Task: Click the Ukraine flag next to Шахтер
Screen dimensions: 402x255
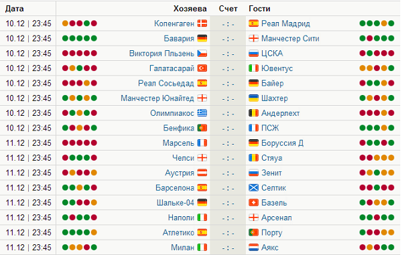Action: [253, 98]
